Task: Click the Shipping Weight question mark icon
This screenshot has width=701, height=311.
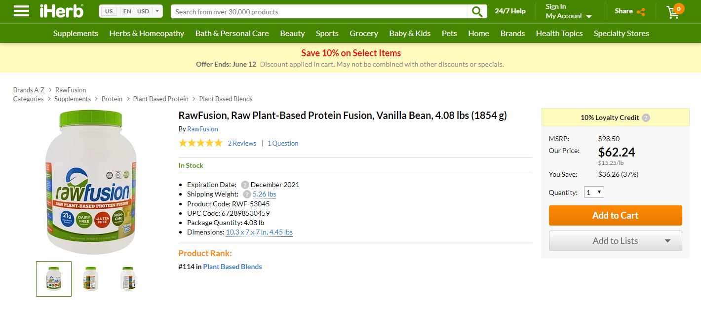Action: 247,194
